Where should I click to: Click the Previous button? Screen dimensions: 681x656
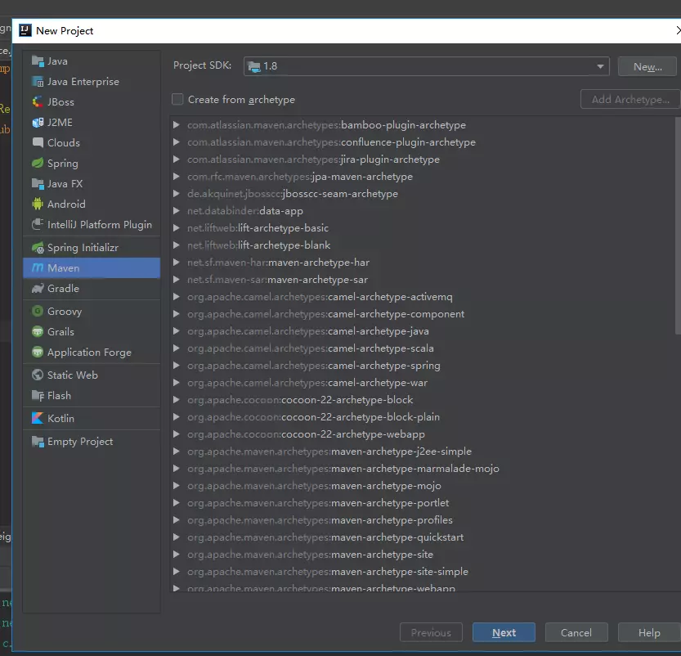tap(431, 632)
